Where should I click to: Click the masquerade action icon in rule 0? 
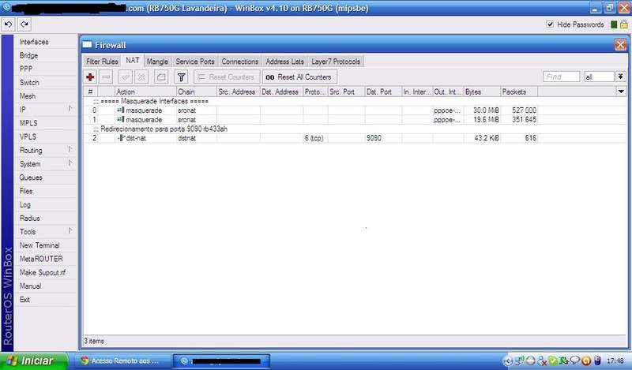pyautogui.click(x=121, y=110)
